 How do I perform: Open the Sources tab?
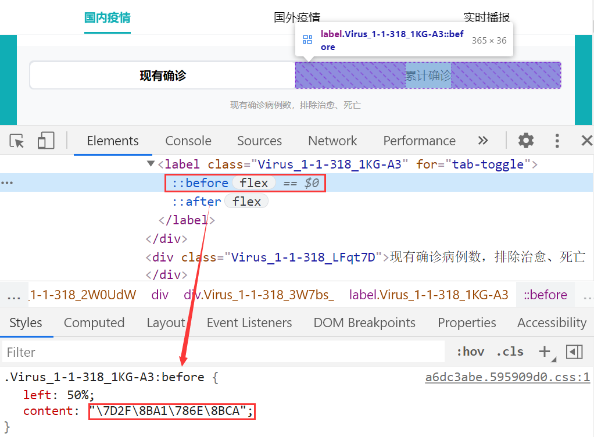(x=259, y=141)
